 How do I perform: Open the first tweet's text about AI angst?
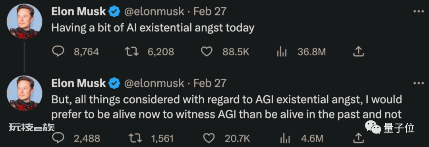pyautogui.click(x=153, y=28)
